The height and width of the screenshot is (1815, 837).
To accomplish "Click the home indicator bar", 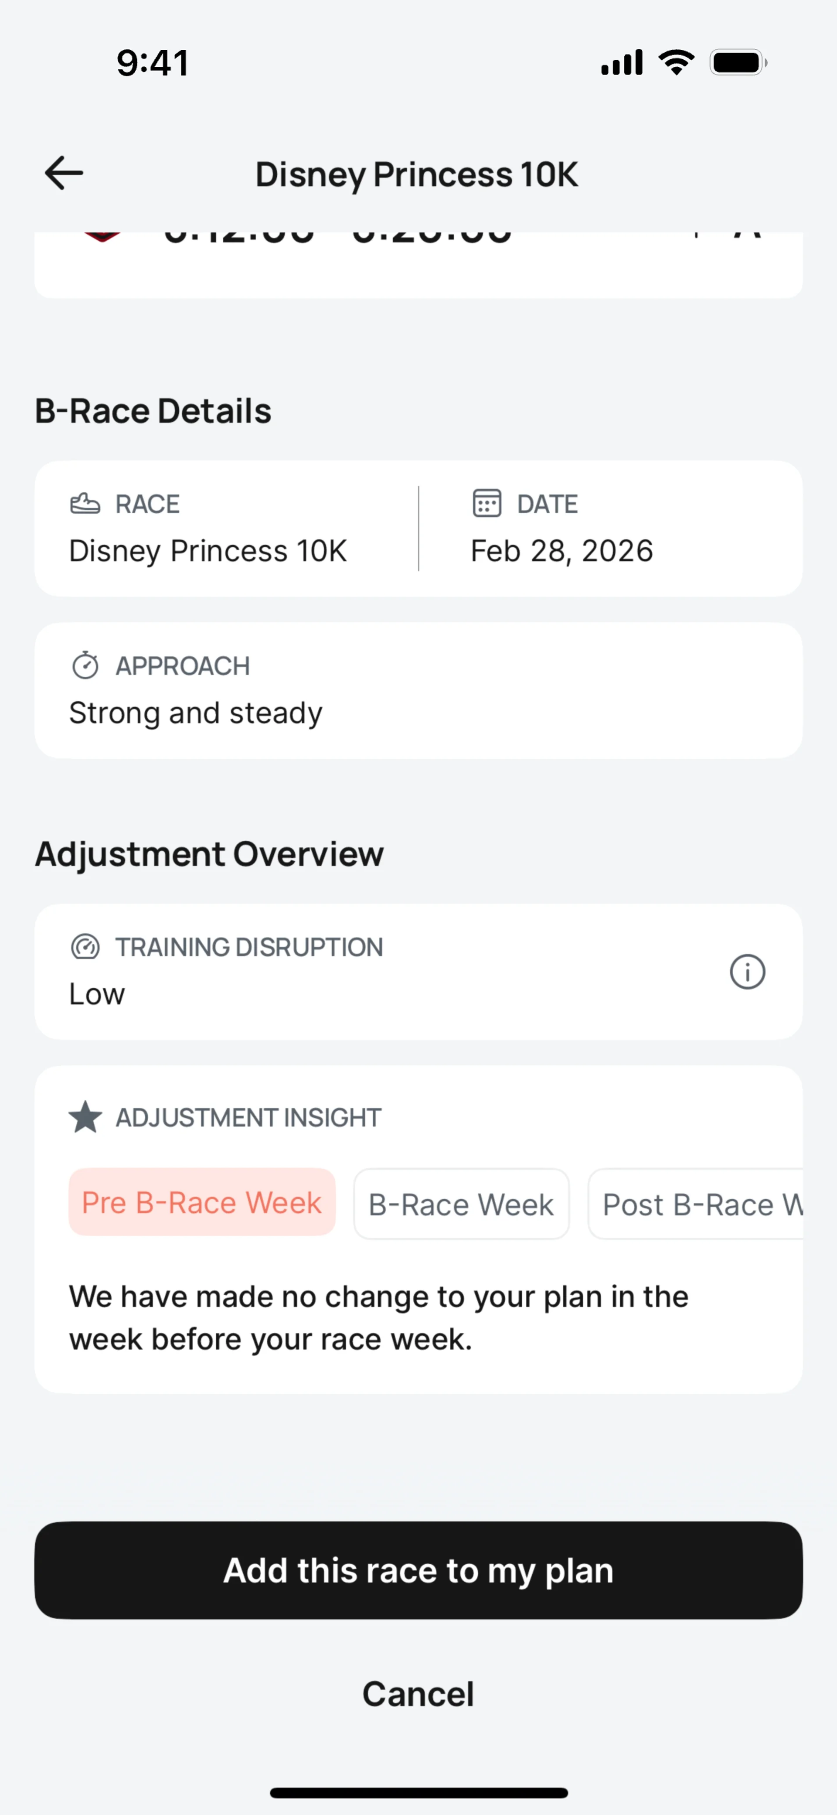I will click(x=418, y=1792).
